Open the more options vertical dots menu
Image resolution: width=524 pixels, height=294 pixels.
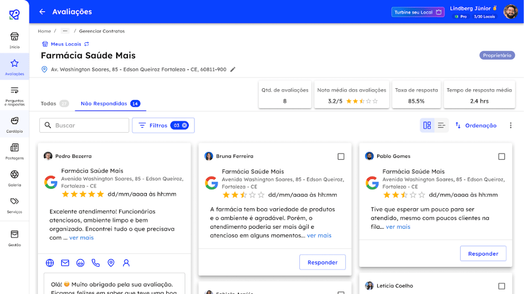511,126
